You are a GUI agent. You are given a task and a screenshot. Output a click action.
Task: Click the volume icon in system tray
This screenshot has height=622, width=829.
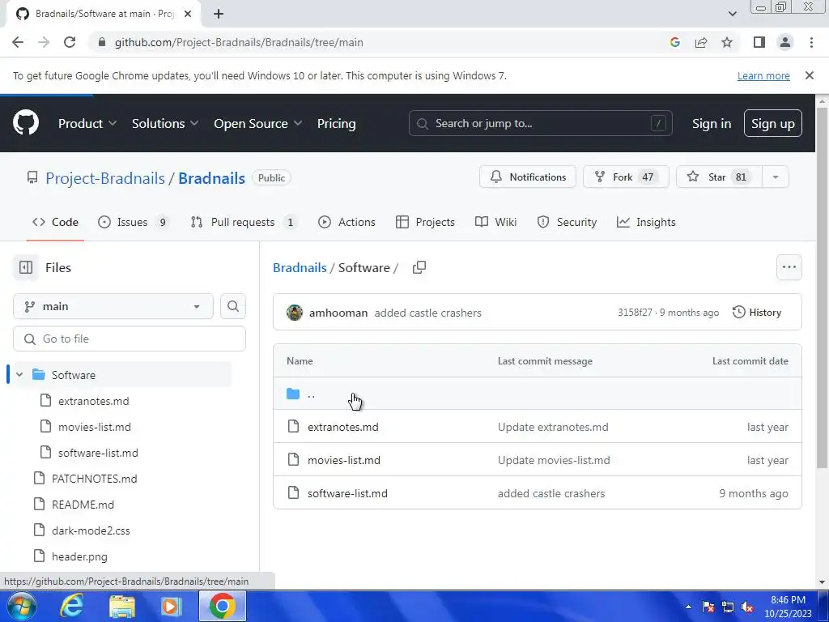(747, 607)
